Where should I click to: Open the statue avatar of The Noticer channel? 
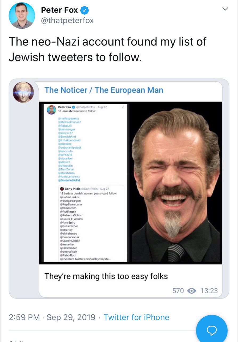point(23,92)
